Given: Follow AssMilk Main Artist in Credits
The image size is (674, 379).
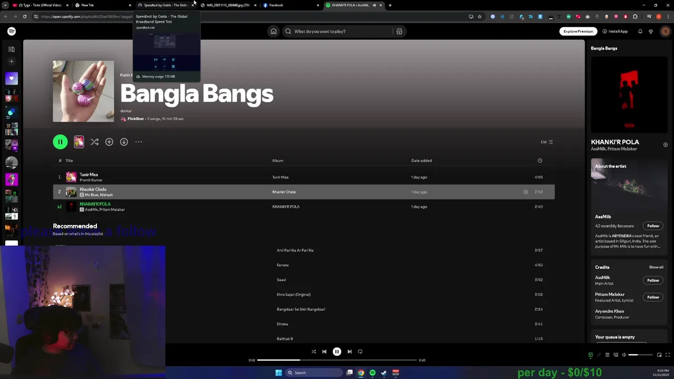Looking at the screenshot, I should click(653, 281).
